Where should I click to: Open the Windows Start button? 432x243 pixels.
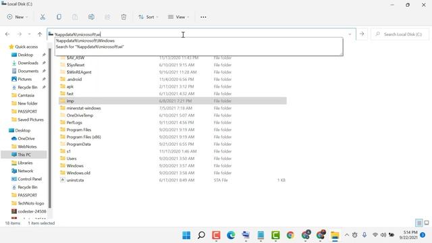pyautogui.click(x=186, y=235)
